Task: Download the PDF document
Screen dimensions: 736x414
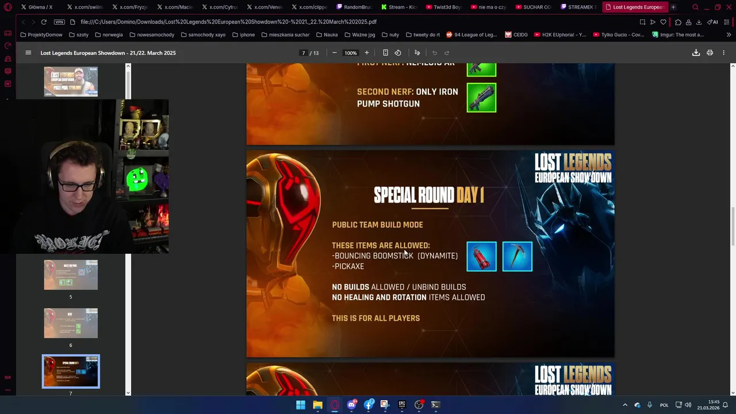Action: tap(696, 53)
